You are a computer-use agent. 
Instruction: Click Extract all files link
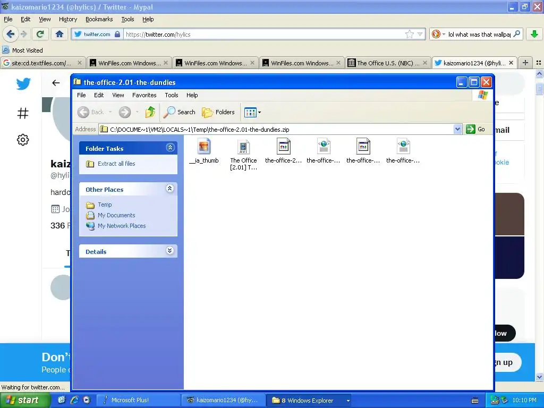pyautogui.click(x=116, y=164)
